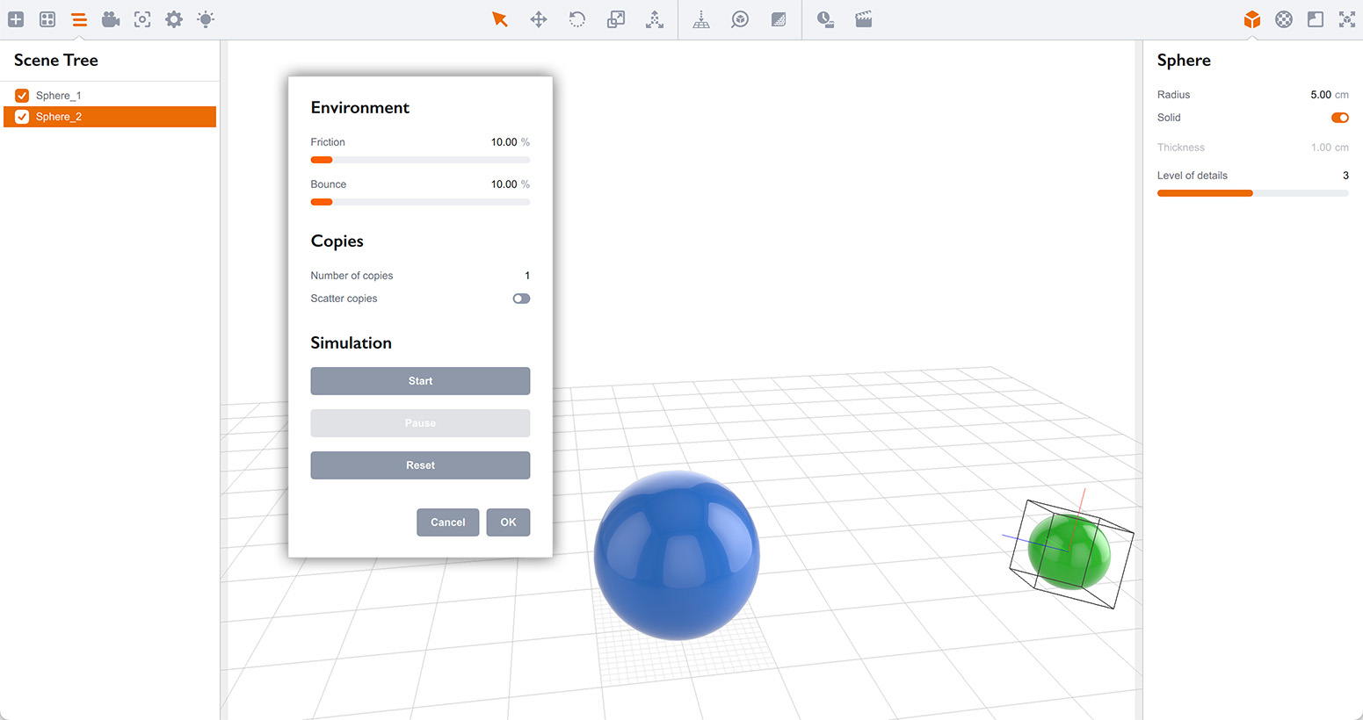
Task: Open the clapperboard animation icon
Action: 864,19
